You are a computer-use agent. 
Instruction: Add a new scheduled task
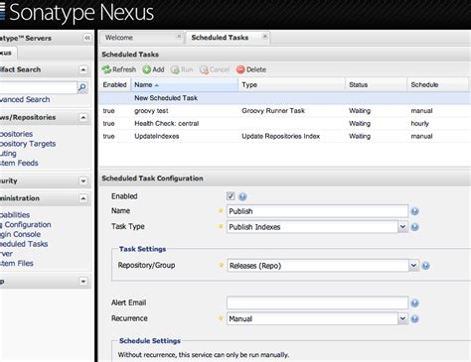pos(153,69)
